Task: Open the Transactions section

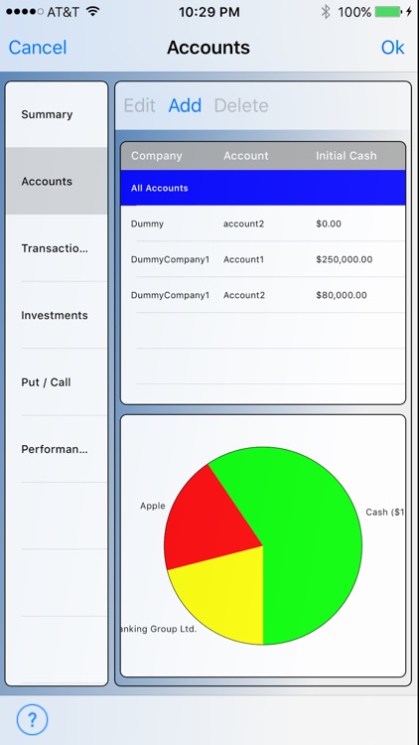Action: pos(57,248)
